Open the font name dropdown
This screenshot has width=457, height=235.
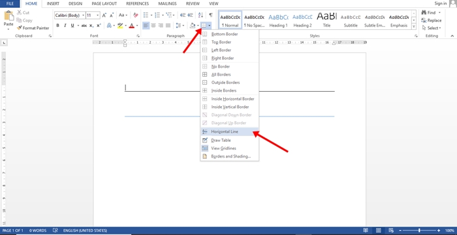pyautogui.click(x=84, y=15)
